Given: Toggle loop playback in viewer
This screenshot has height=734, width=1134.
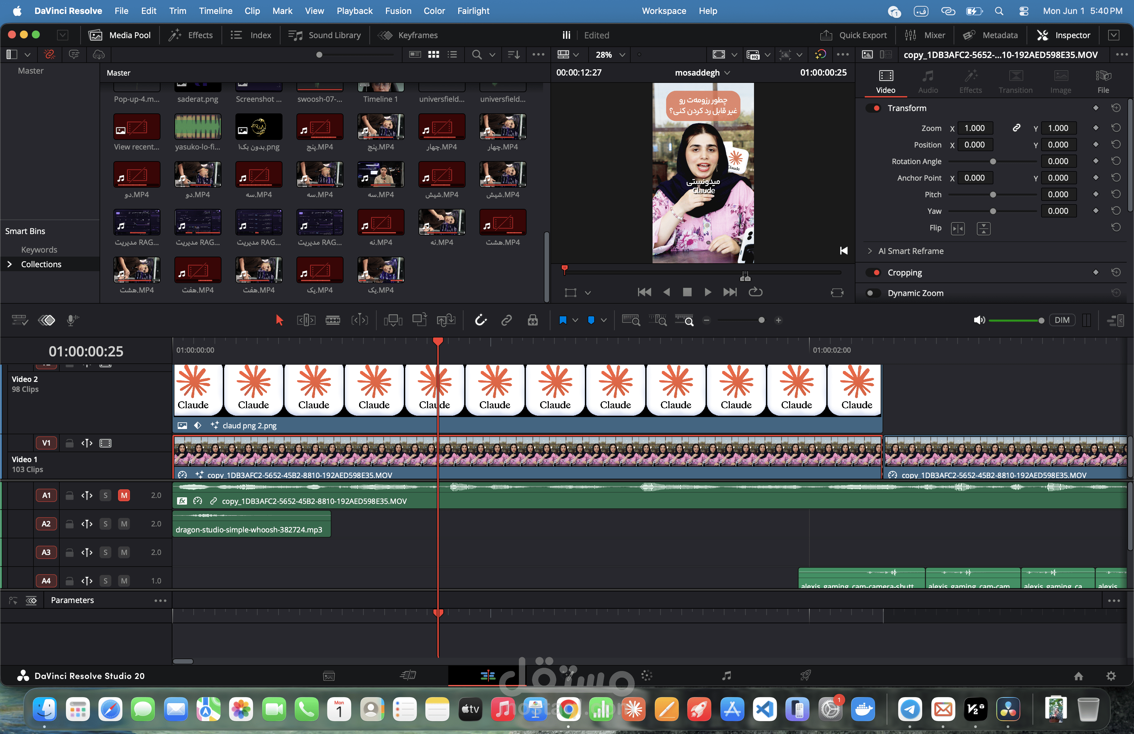Looking at the screenshot, I should pos(755,292).
